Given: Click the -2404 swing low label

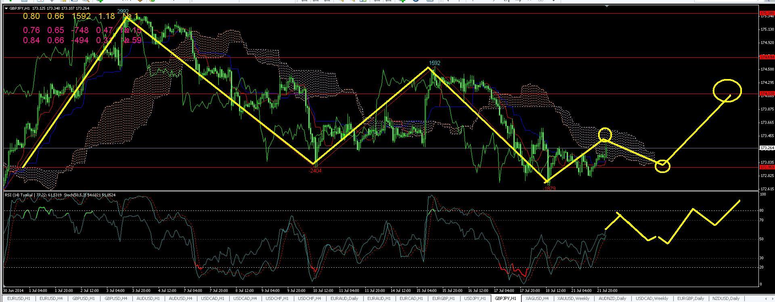Looking at the screenshot, I should coord(315,171).
